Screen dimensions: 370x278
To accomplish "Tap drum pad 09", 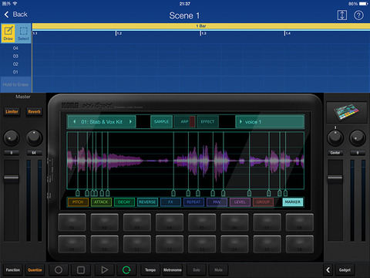I will click(x=72, y=244).
